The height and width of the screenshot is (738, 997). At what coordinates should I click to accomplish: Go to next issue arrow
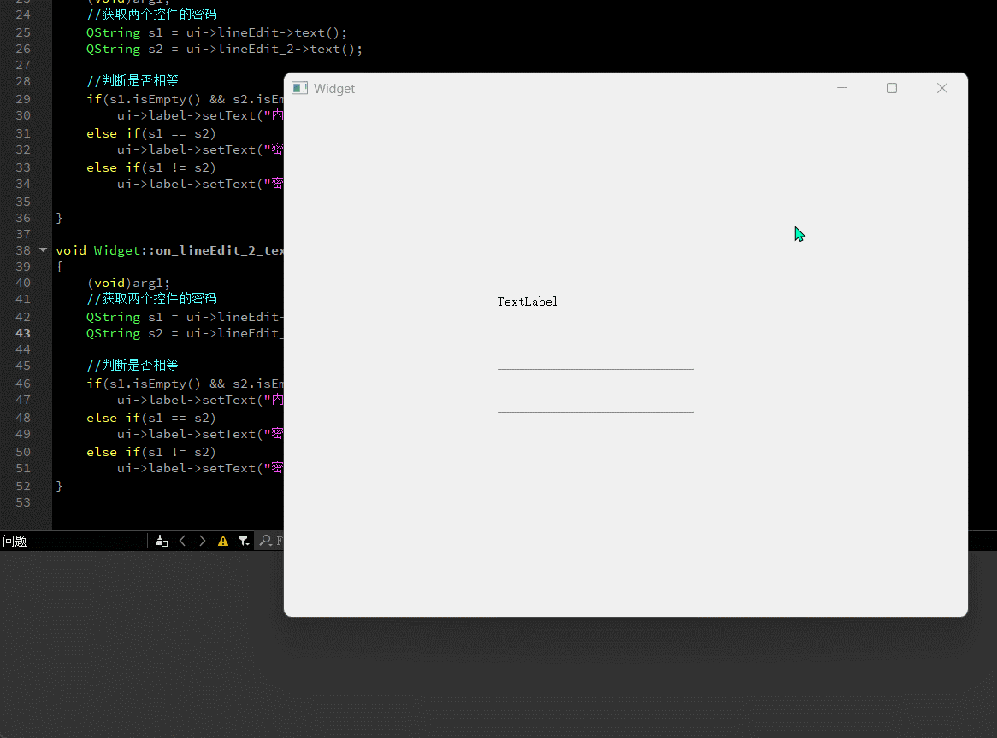pos(202,541)
